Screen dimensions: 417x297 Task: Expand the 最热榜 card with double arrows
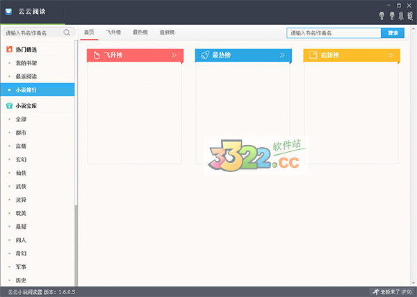pyautogui.click(x=283, y=55)
